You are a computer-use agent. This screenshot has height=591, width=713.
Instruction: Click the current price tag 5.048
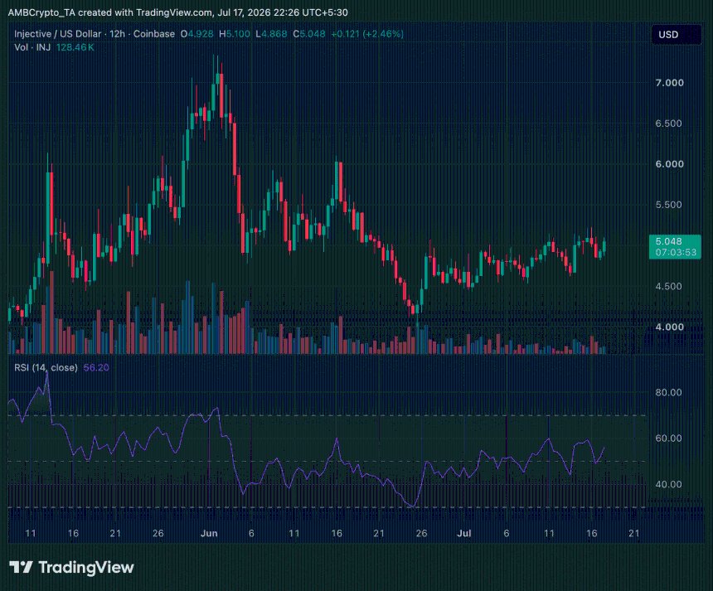pyautogui.click(x=668, y=241)
